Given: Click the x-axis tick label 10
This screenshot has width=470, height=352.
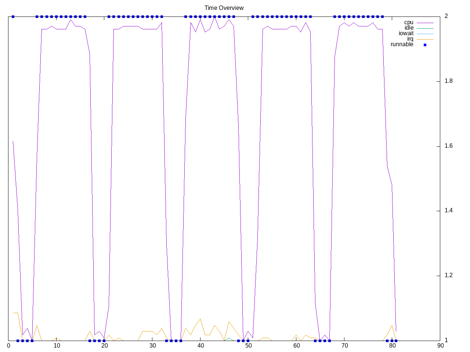Looking at the screenshot, I should pos(57,345).
